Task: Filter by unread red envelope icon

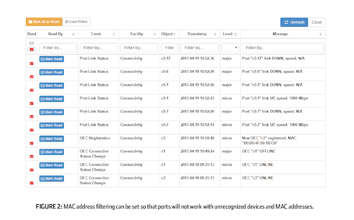Action: pyautogui.click(x=32, y=49)
